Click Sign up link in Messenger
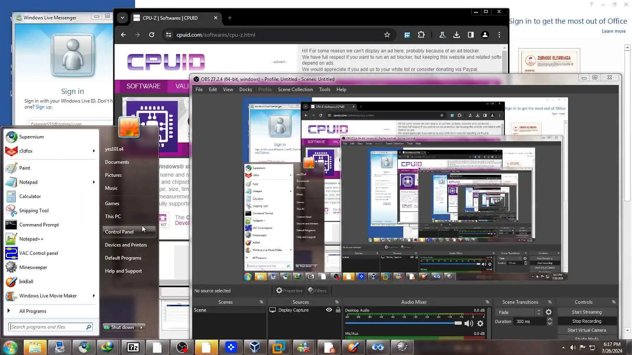This screenshot has width=632, height=355. pos(43,107)
